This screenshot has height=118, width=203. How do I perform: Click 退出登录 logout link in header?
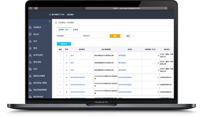point(70,15)
